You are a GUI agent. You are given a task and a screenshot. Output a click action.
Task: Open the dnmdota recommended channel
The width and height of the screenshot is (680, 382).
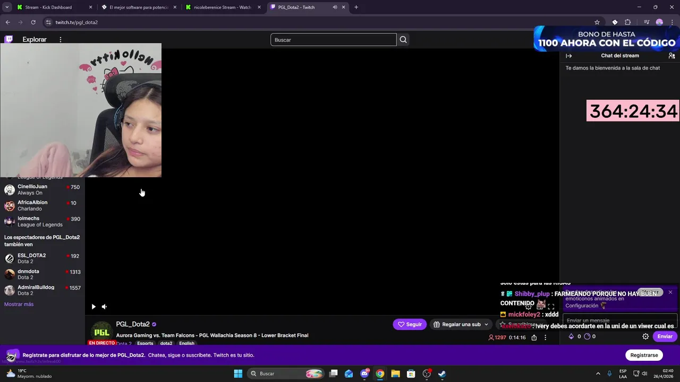pos(42,274)
